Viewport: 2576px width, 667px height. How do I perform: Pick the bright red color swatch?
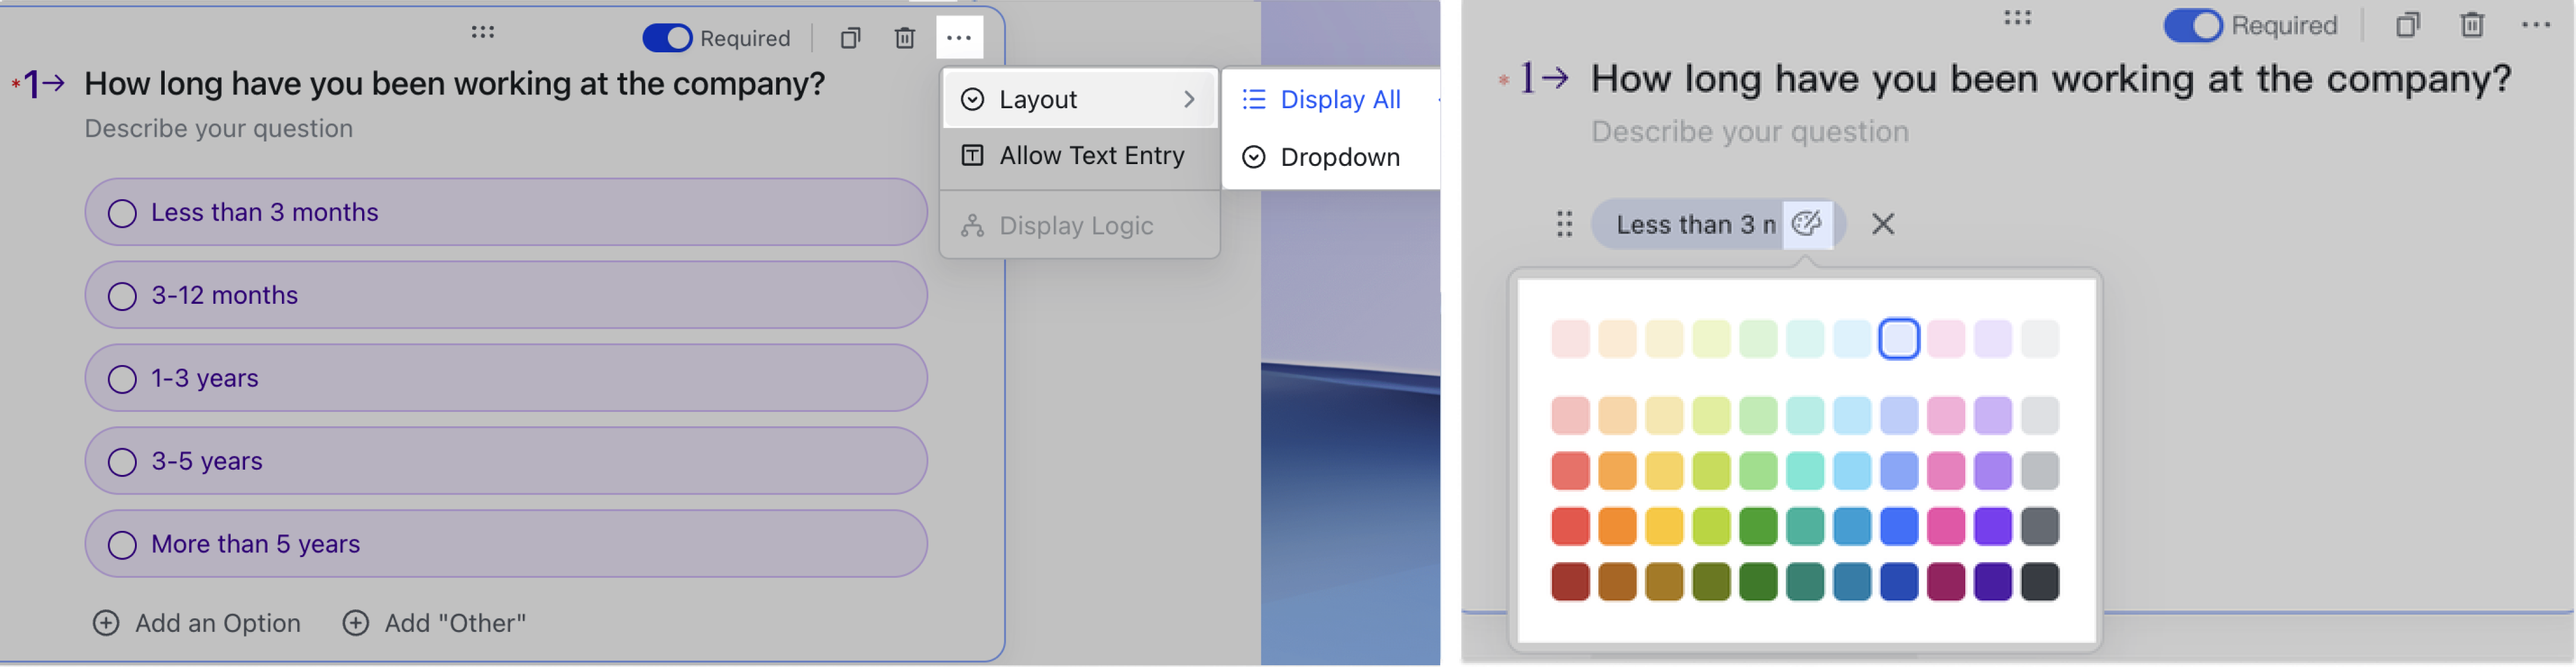[x=1570, y=526]
